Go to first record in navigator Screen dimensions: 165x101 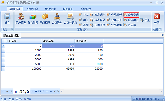(3, 91)
